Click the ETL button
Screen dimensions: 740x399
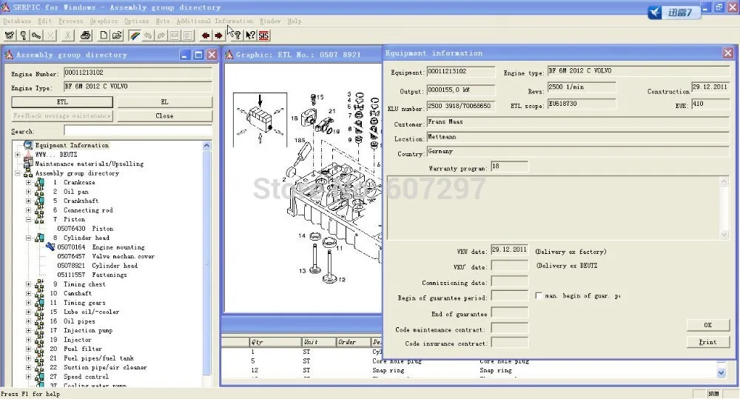(62, 102)
